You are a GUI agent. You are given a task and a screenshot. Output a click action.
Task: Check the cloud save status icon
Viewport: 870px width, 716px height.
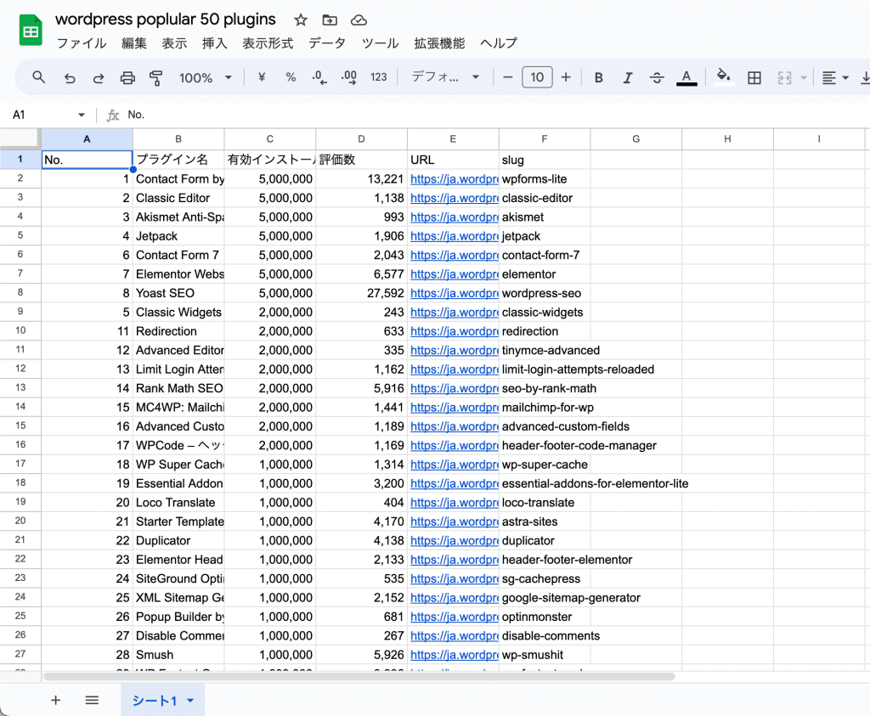pos(359,20)
